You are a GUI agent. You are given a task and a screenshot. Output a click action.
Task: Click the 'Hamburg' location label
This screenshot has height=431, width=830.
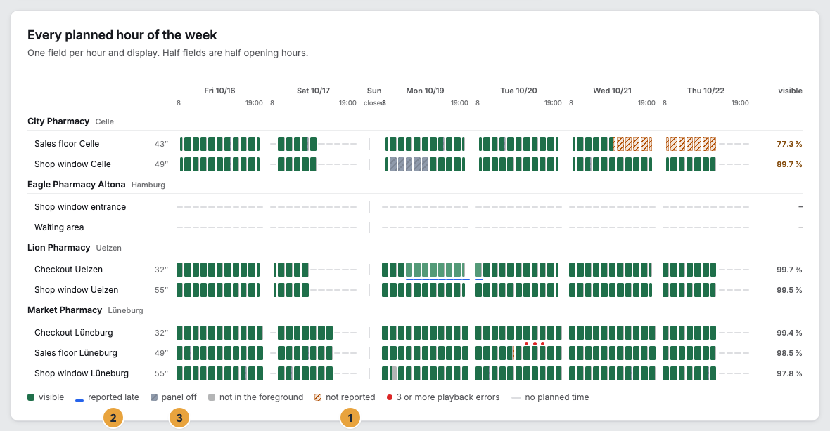(x=148, y=185)
